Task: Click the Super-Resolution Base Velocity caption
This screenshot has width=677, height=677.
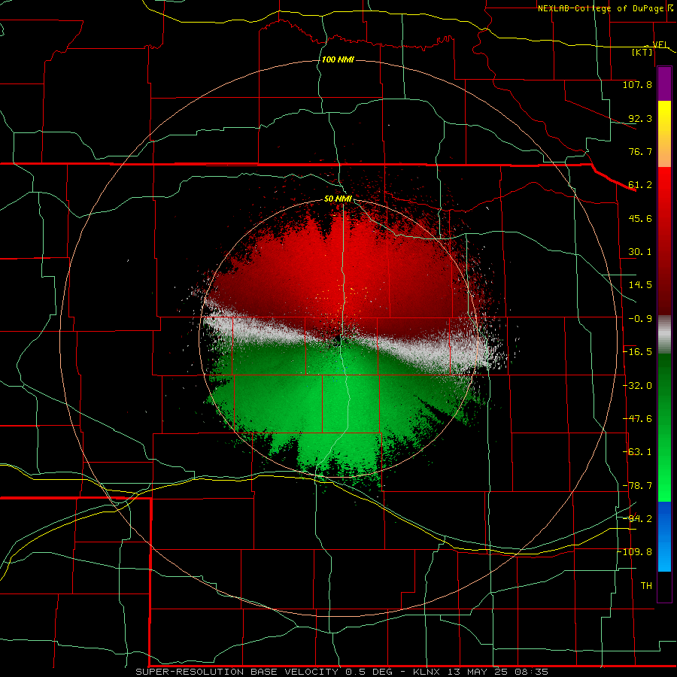Action: [342, 672]
